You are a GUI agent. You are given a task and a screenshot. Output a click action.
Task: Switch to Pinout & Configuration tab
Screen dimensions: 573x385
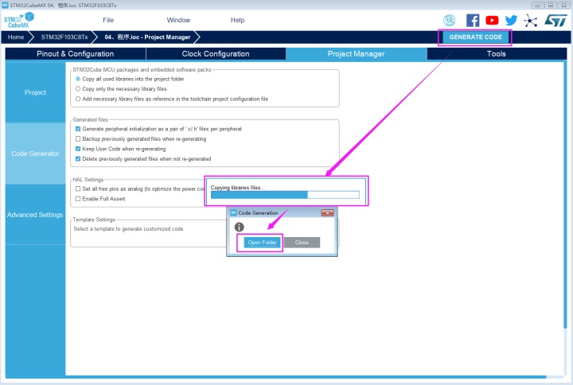pos(76,54)
